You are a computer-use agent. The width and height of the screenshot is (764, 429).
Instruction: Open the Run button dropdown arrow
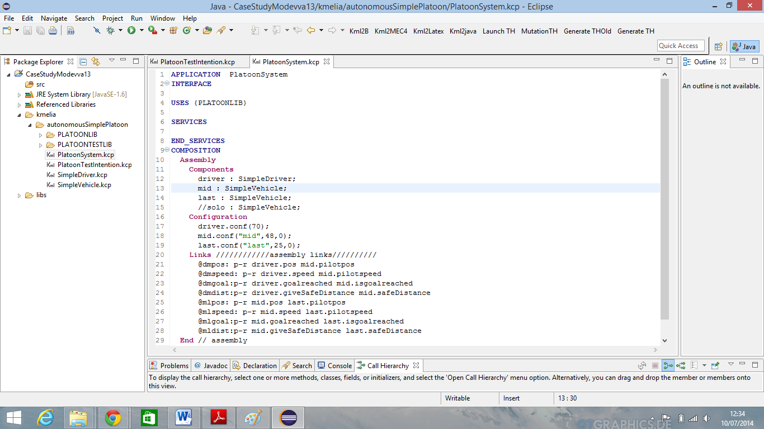click(141, 31)
